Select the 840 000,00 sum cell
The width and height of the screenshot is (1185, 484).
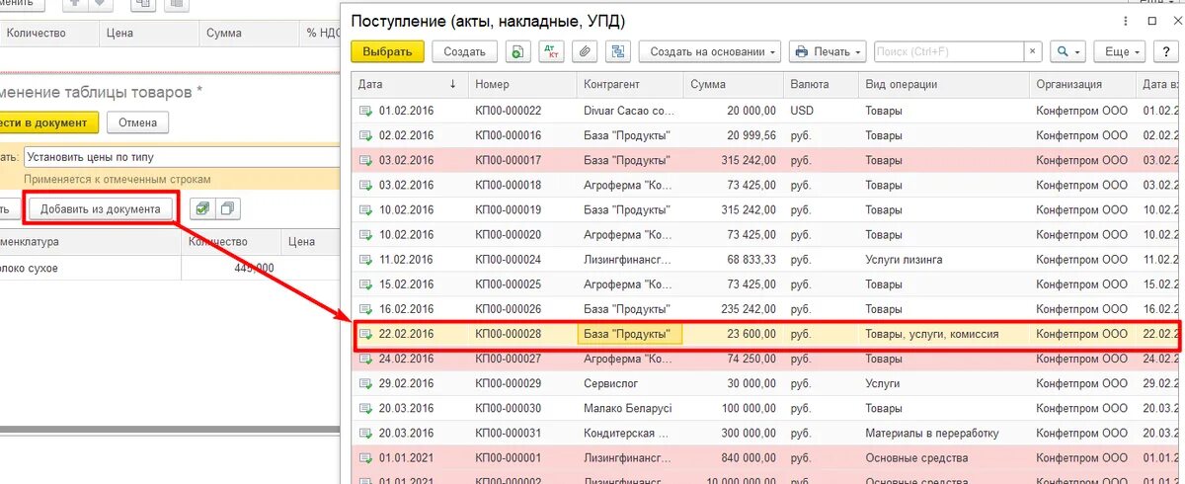click(733, 458)
